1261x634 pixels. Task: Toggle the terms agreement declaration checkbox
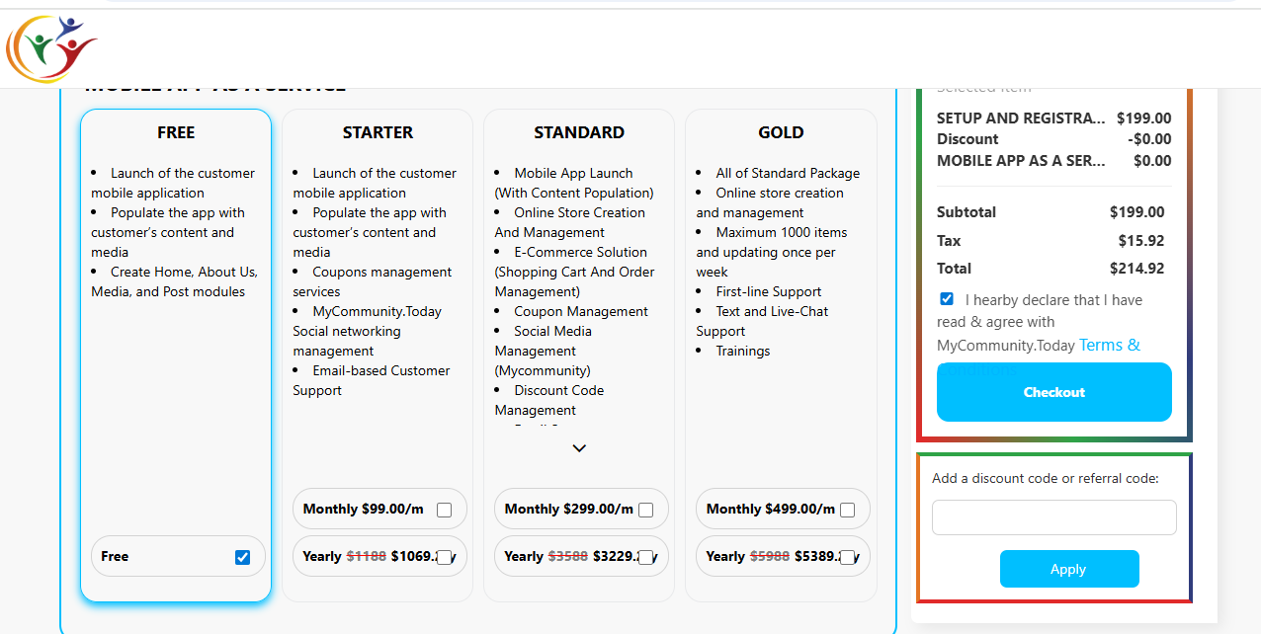(947, 299)
